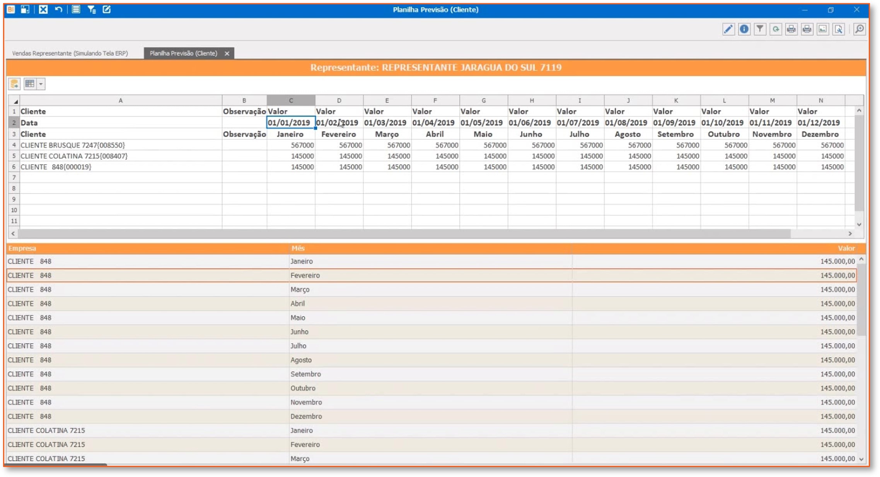Close the Planilha Previsão (Cliente) tab
This screenshot has height=477, width=880.
[227, 53]
